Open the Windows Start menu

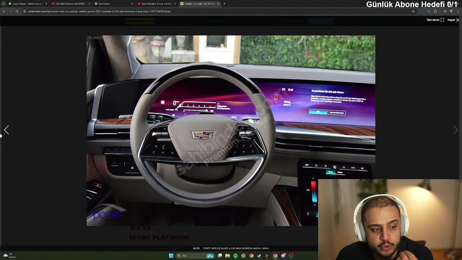171,256
